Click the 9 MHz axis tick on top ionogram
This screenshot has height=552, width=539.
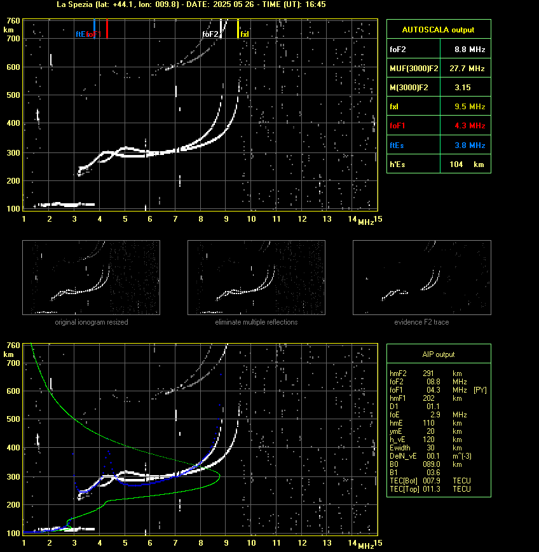226,219
